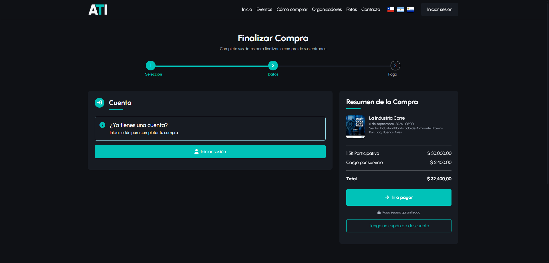Viewport: 549px width, 263px height.
Task: Click the info icon in account notice
Action: point(102,125)
